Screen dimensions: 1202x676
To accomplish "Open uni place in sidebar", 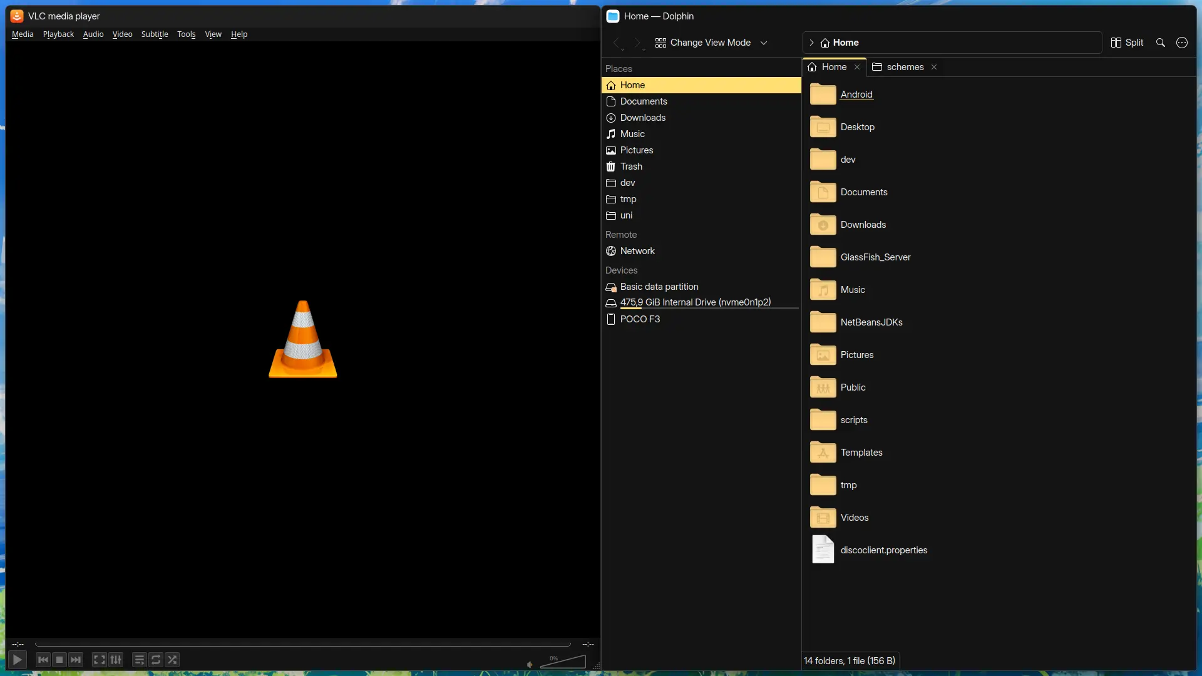I will 701,215.
